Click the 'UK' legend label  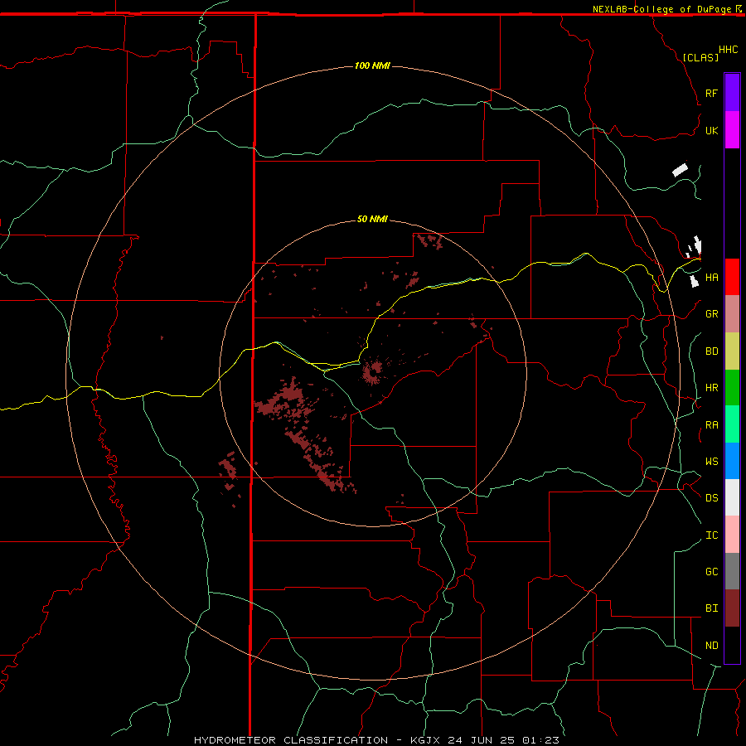[711, 131]
